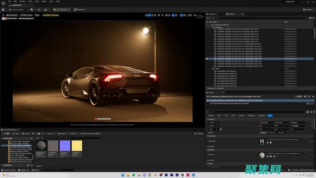Image resolution: width=316 pixels, height=178 pixels.
Task: Click the Import button in Content Browser
Action: click(x=16, y=133)
